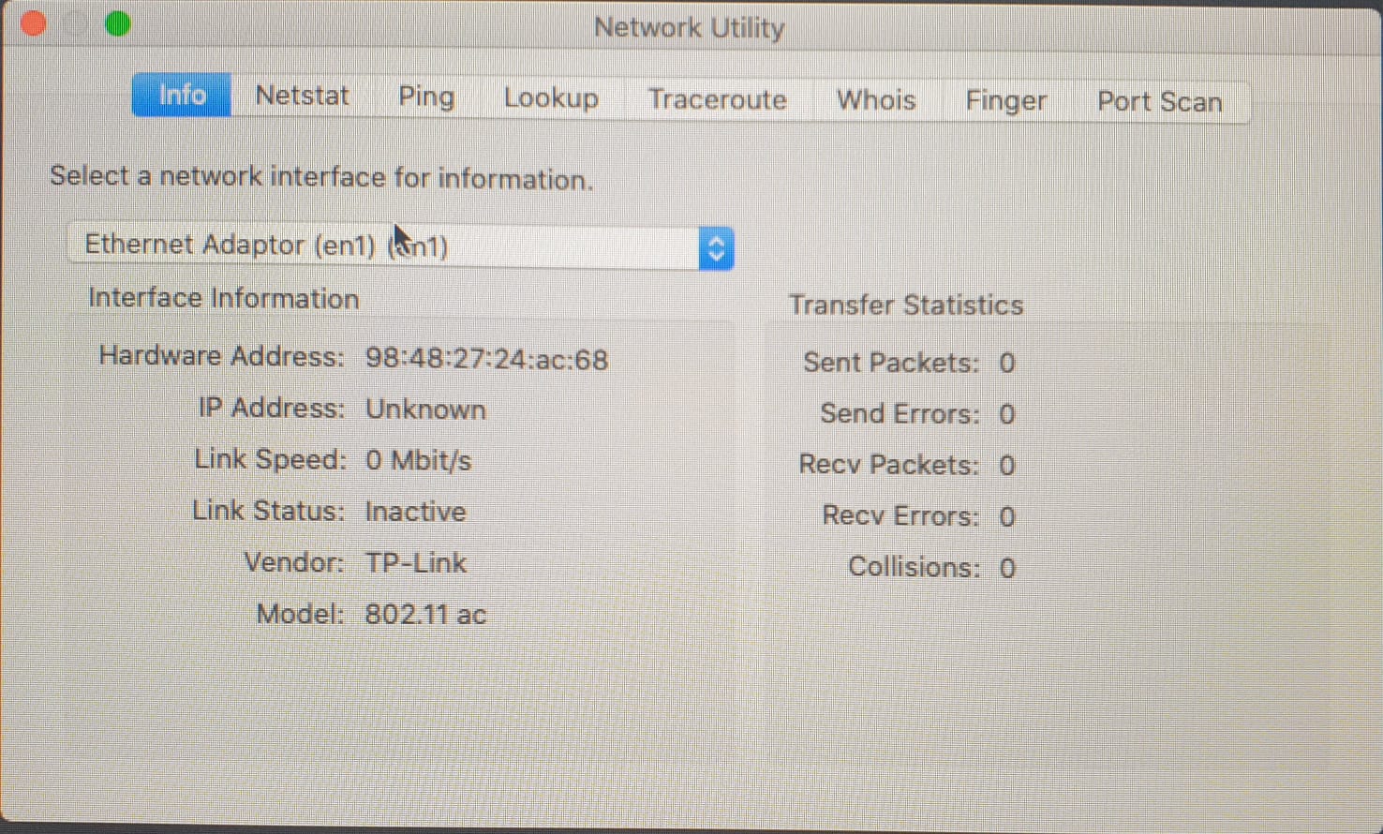Click the Link Status value Inactive

coord(415,512)
